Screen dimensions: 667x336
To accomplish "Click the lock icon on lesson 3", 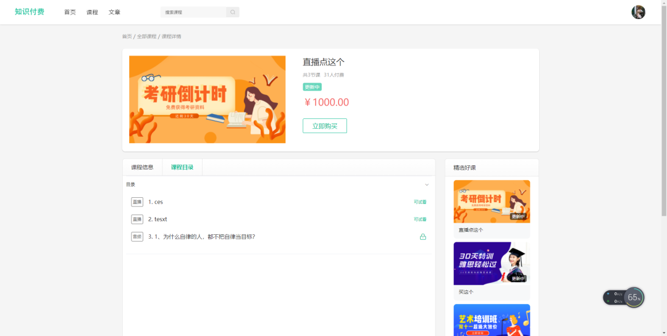I will 423,237.
